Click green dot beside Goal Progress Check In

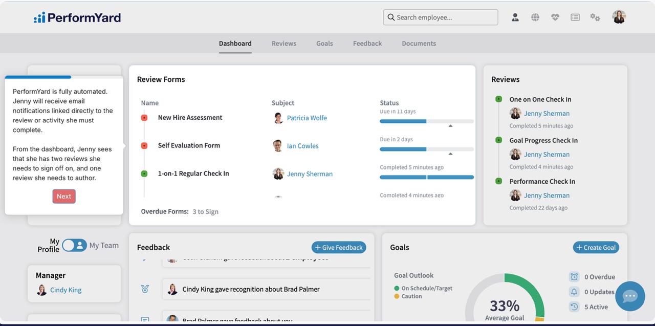click(498, 140)
